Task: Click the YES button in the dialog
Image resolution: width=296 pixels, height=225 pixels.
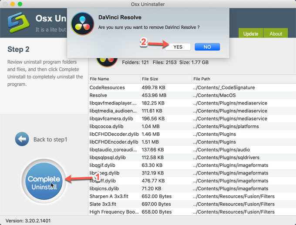Action: coord(178,47)
